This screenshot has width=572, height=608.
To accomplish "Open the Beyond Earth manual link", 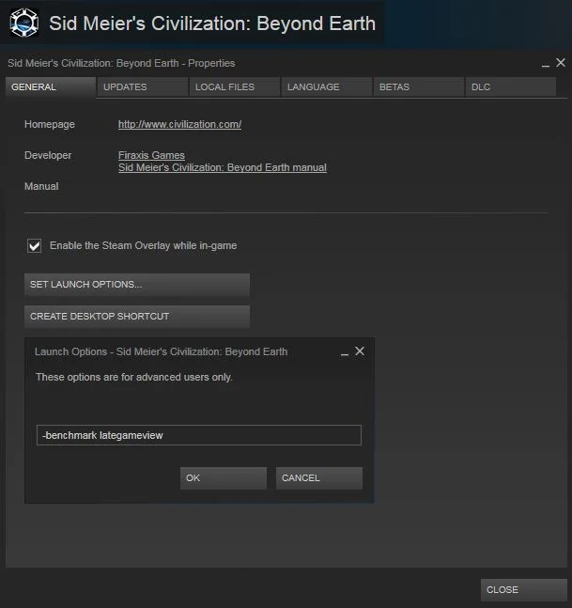I will coord(223,167).
